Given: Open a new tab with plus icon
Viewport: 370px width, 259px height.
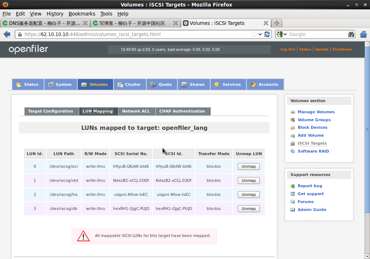Looking at the screenshot, I should [277, 23].
